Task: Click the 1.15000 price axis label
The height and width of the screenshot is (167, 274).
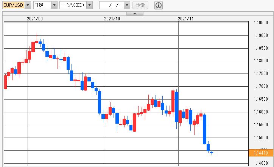Action: (x=261, y=138)
